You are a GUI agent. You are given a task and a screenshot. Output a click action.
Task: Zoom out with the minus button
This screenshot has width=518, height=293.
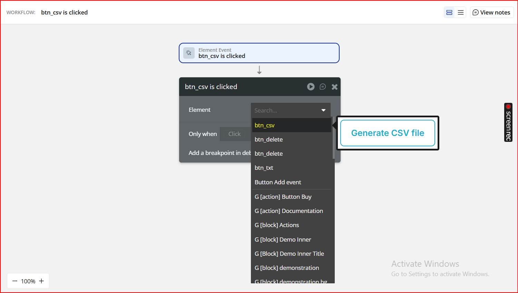pos(15,281)
